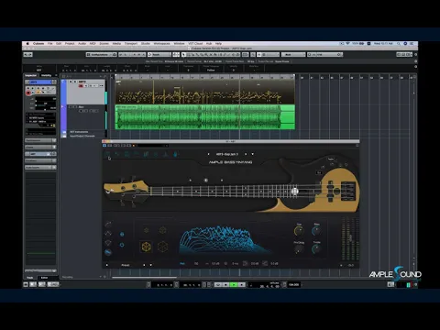Viewport: 440px width, 330px height.
Task: Open the Studio menu
Action: (146, 44)
